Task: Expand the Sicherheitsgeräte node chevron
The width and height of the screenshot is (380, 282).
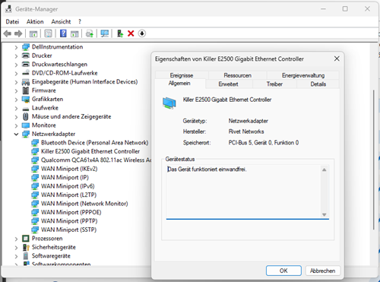Action: tap(16, 248)
